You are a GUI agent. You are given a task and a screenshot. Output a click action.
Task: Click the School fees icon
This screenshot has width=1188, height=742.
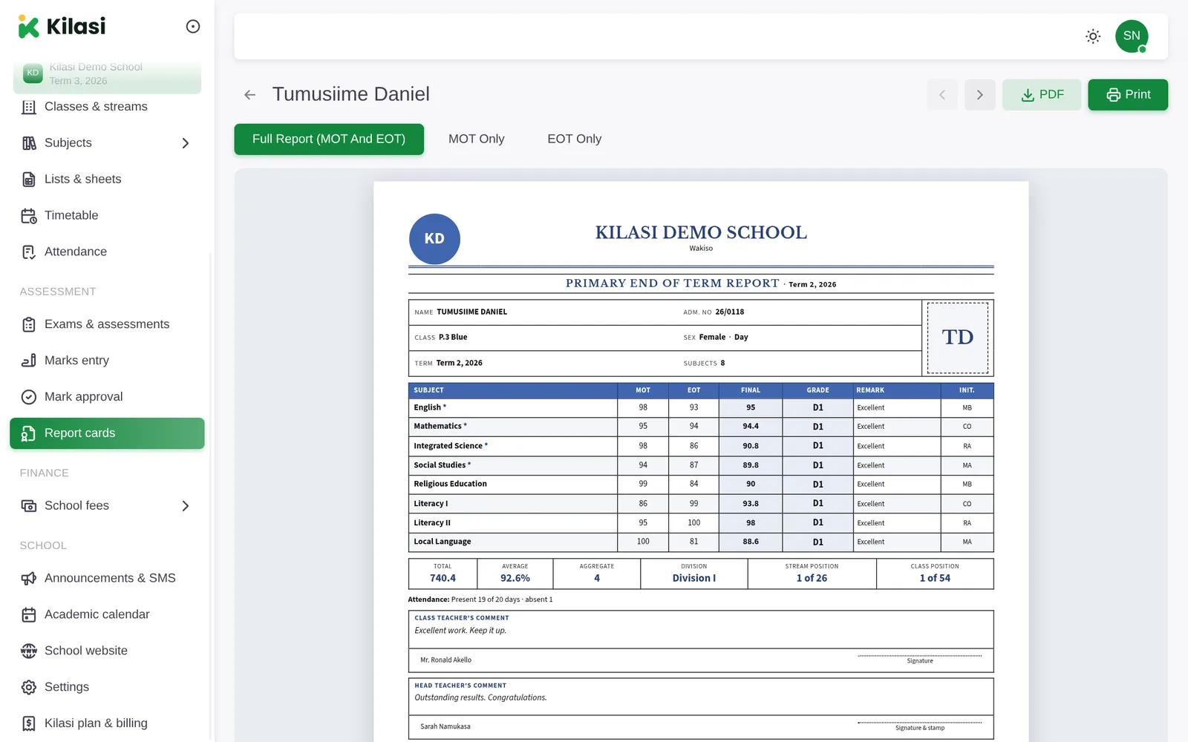[29, 506]
